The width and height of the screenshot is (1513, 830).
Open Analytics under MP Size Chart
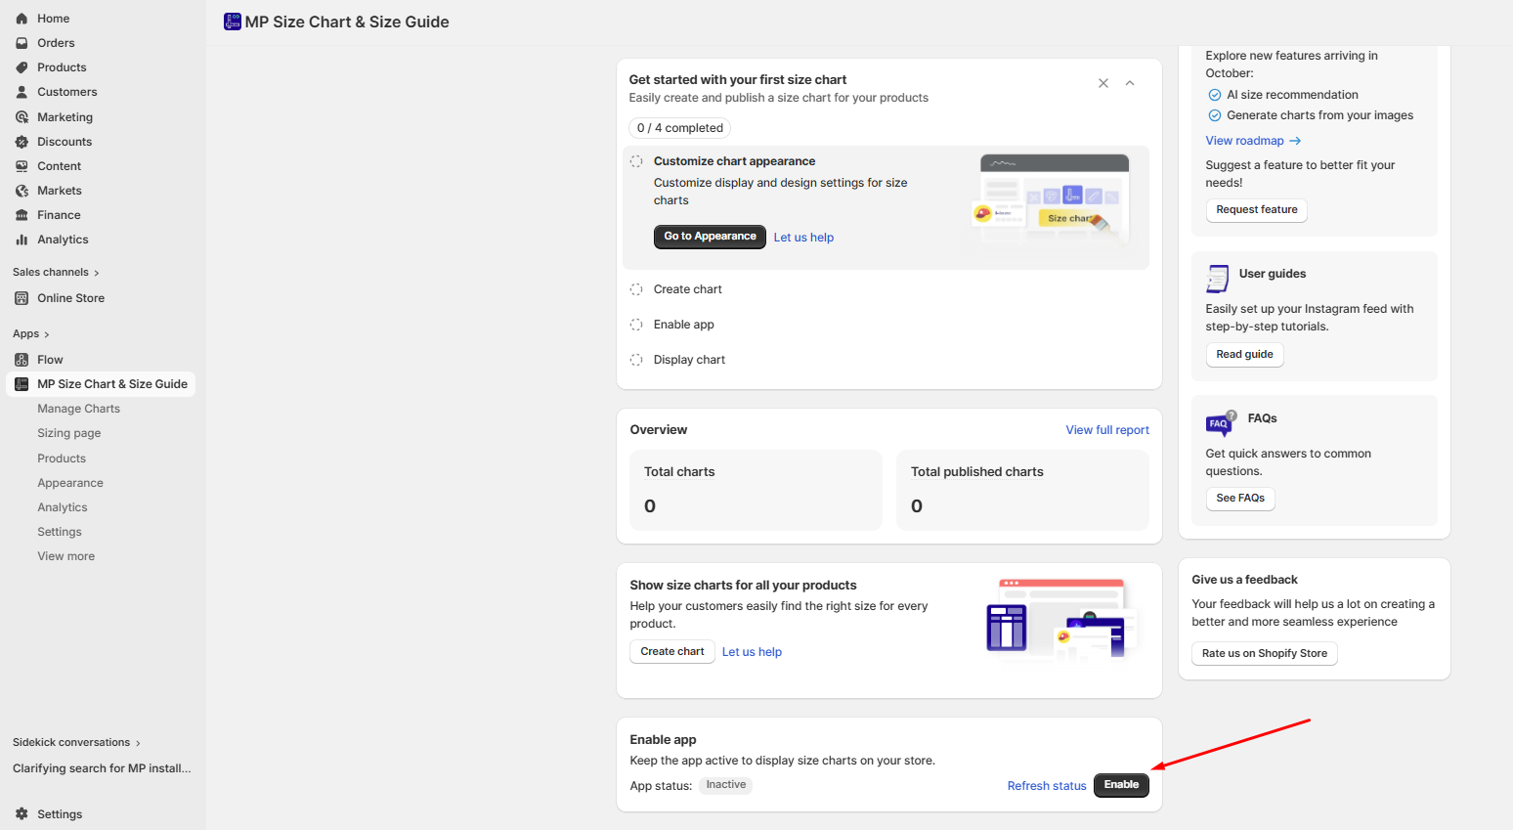point(63,507)
